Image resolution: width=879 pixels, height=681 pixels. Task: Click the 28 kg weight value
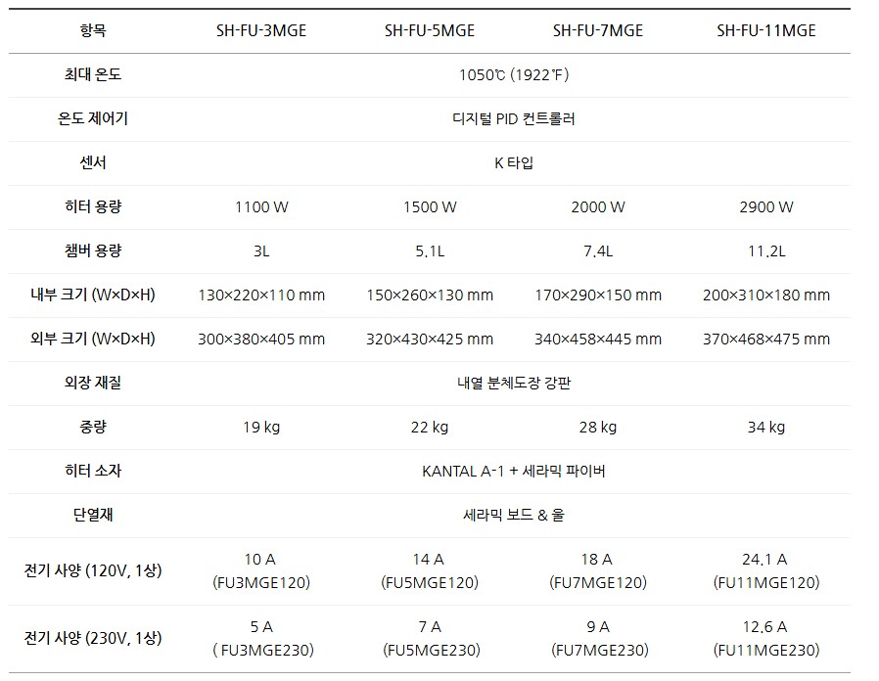(x=597, y=427)
